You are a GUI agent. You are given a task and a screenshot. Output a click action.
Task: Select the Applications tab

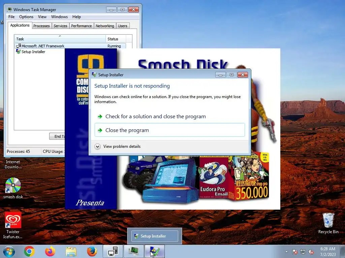[x=20, y=25]
